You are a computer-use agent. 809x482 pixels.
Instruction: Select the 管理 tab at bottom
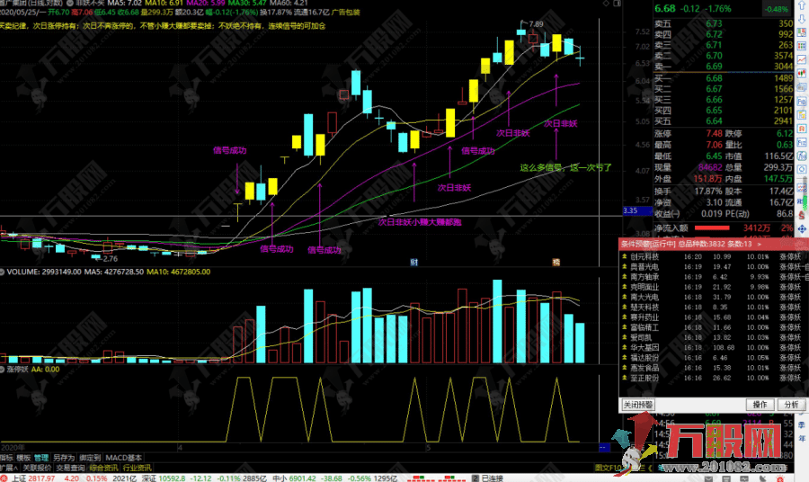[x=41, y=458]
